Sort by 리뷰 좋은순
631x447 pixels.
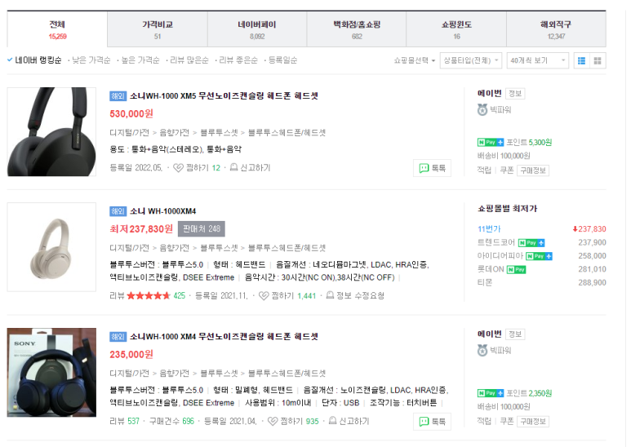pos(238,60)
